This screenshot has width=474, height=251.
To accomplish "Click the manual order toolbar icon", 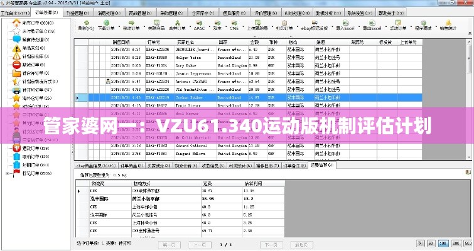I will [398, 23].
